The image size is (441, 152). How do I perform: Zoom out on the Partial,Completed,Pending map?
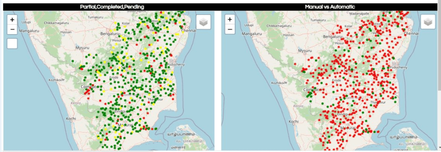[12, 29]
